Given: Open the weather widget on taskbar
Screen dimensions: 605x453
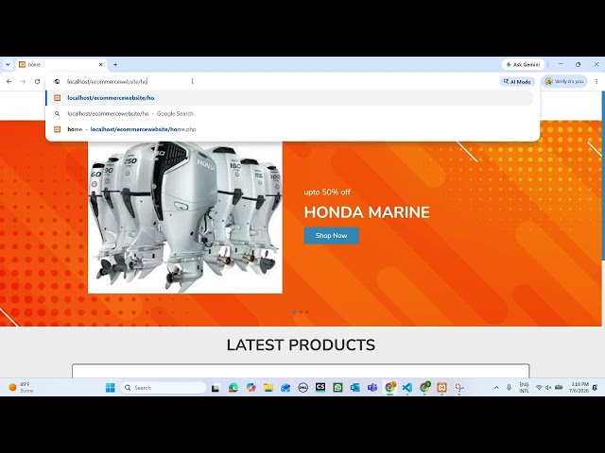Looking at the screenshot, I should click(21, 388).
